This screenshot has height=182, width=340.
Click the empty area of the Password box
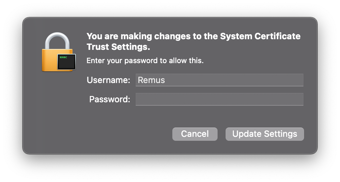click(220, 99)
